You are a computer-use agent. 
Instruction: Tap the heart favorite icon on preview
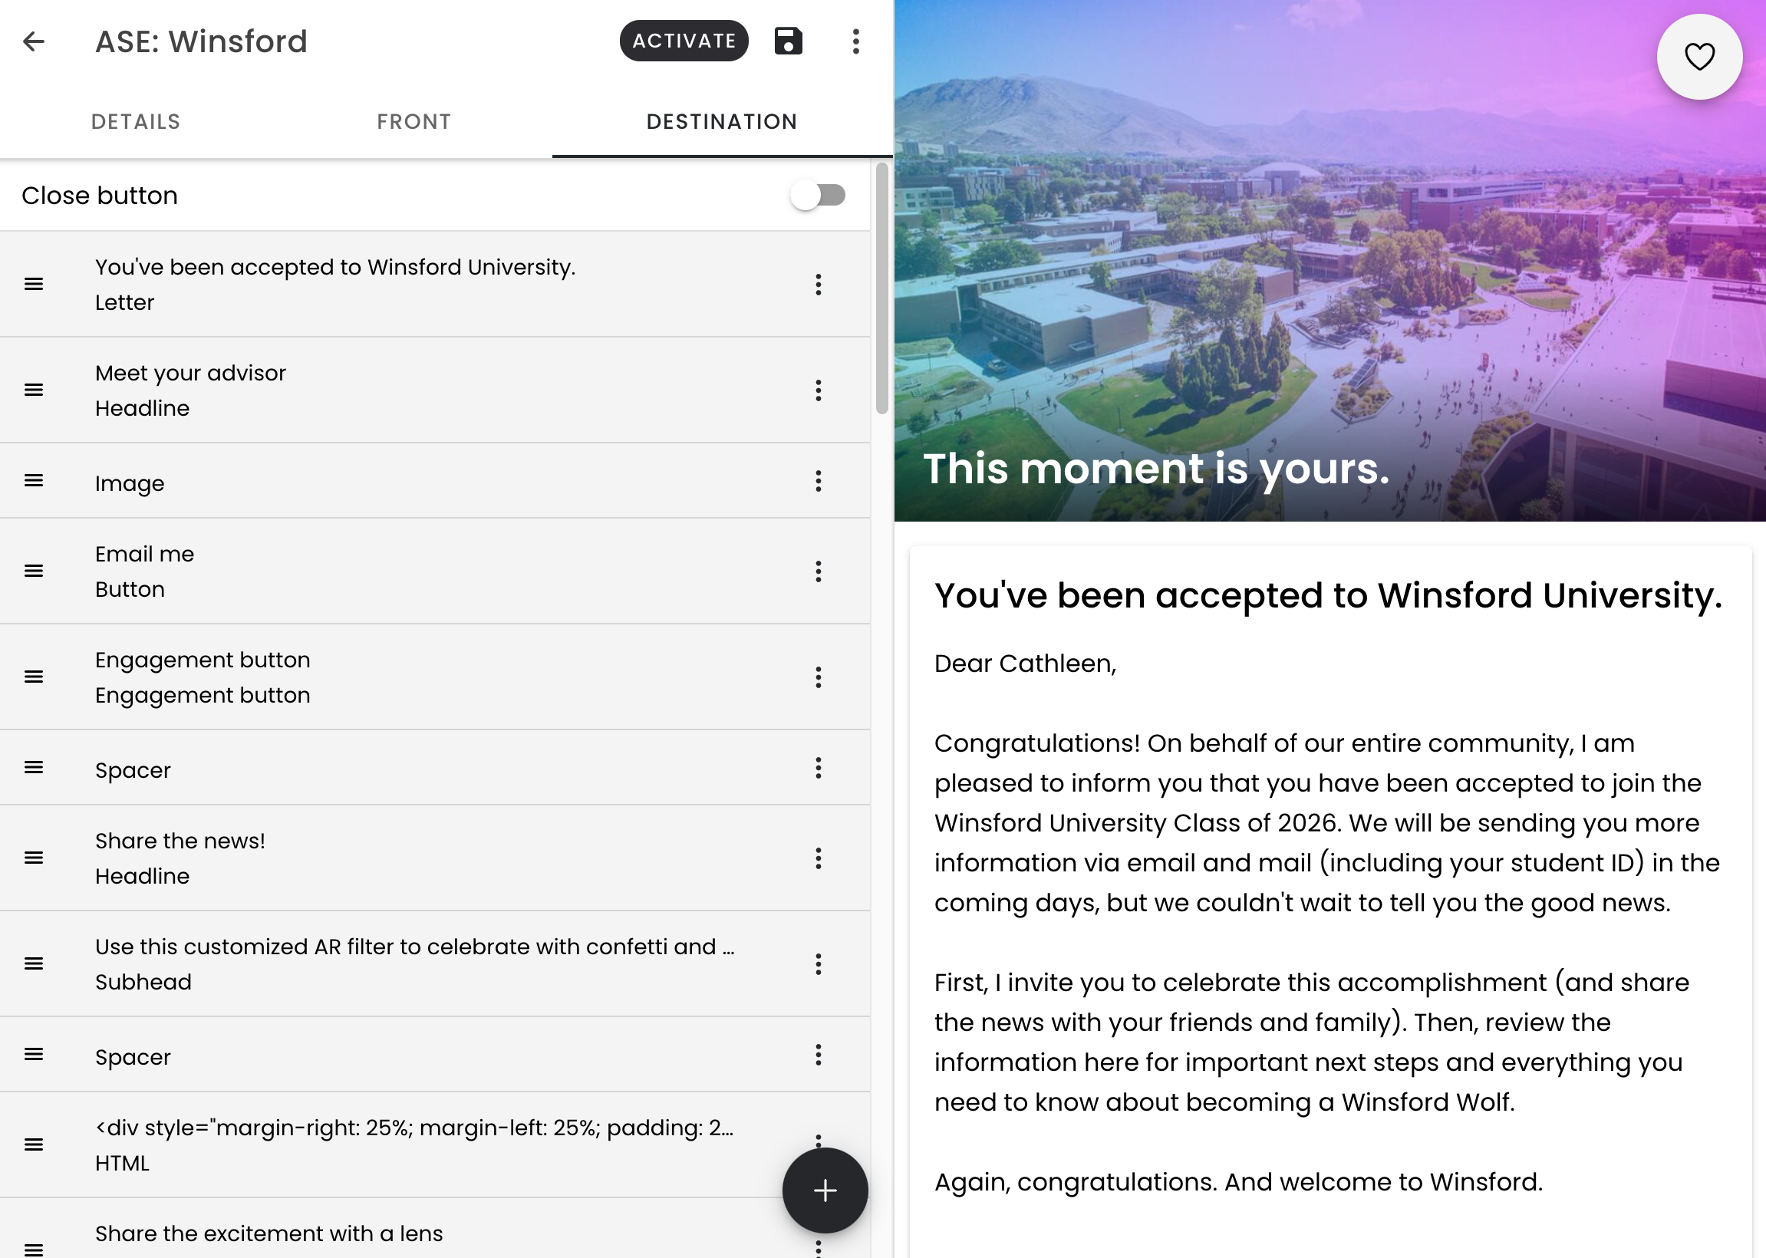1699,57
